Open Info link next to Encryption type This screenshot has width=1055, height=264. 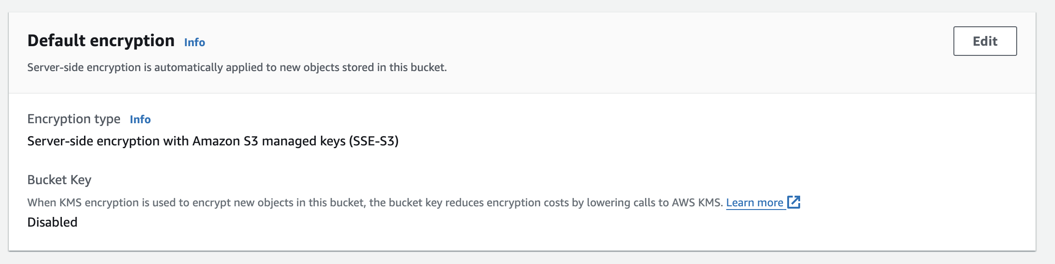click(140, 120)
